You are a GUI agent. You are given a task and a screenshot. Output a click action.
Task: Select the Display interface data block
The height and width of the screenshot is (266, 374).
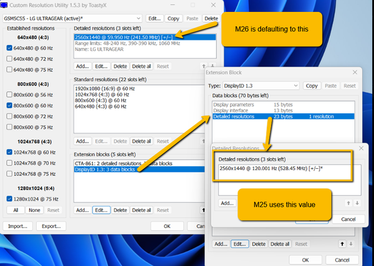[284, 111]
